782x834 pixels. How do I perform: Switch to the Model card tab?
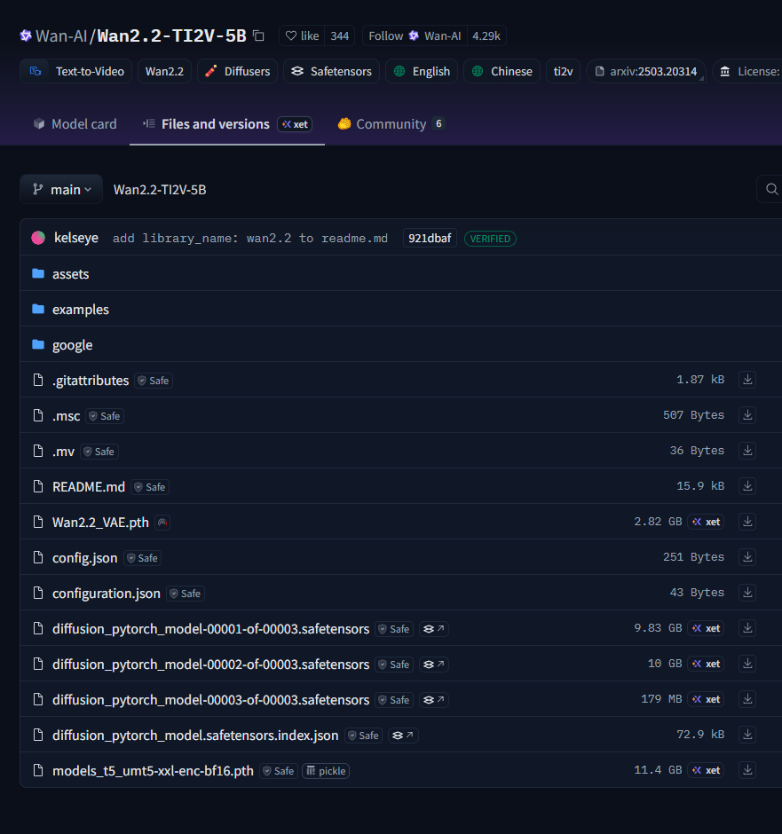tap(75, 124)
